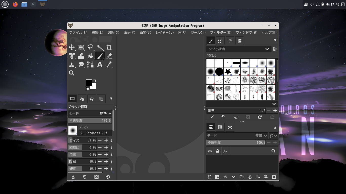This screenshot has width=346, height=194.
Task: Open the layer mode 標準 dropdown
Action: 261,136
